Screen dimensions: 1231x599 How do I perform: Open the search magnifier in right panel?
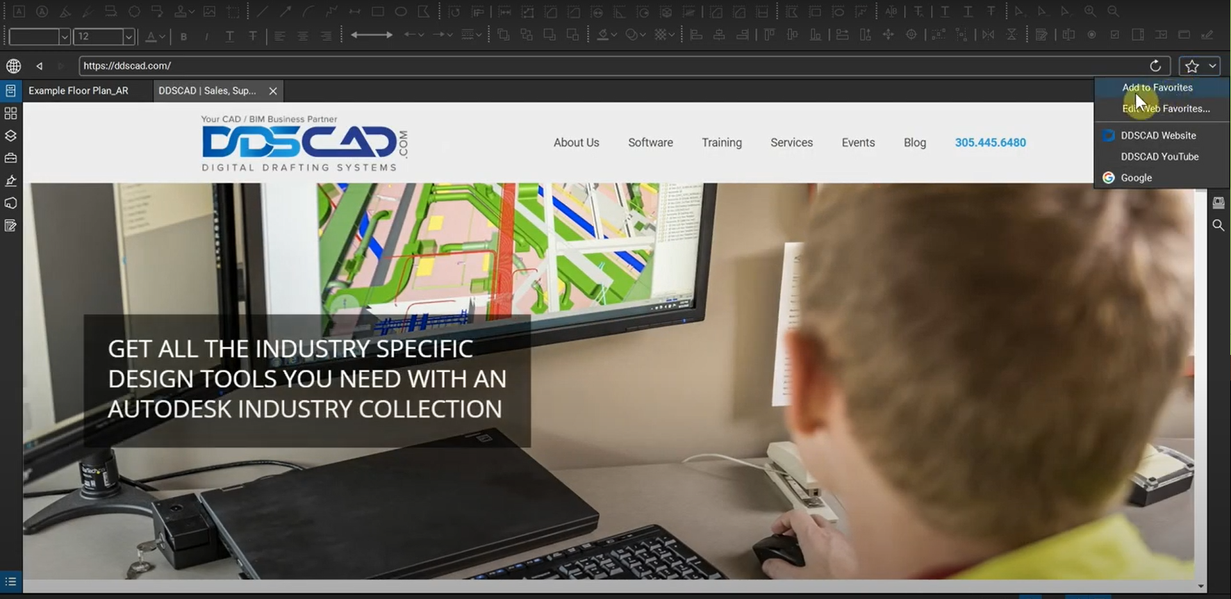click(1218, 226)
